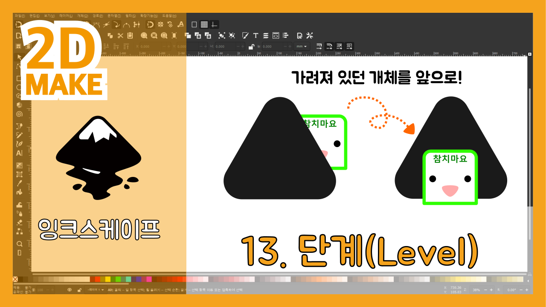The width and height of the screenshot is (546, 307).
Task: Toggle current layer visibility eye
Action: click(x=70, y=290)
